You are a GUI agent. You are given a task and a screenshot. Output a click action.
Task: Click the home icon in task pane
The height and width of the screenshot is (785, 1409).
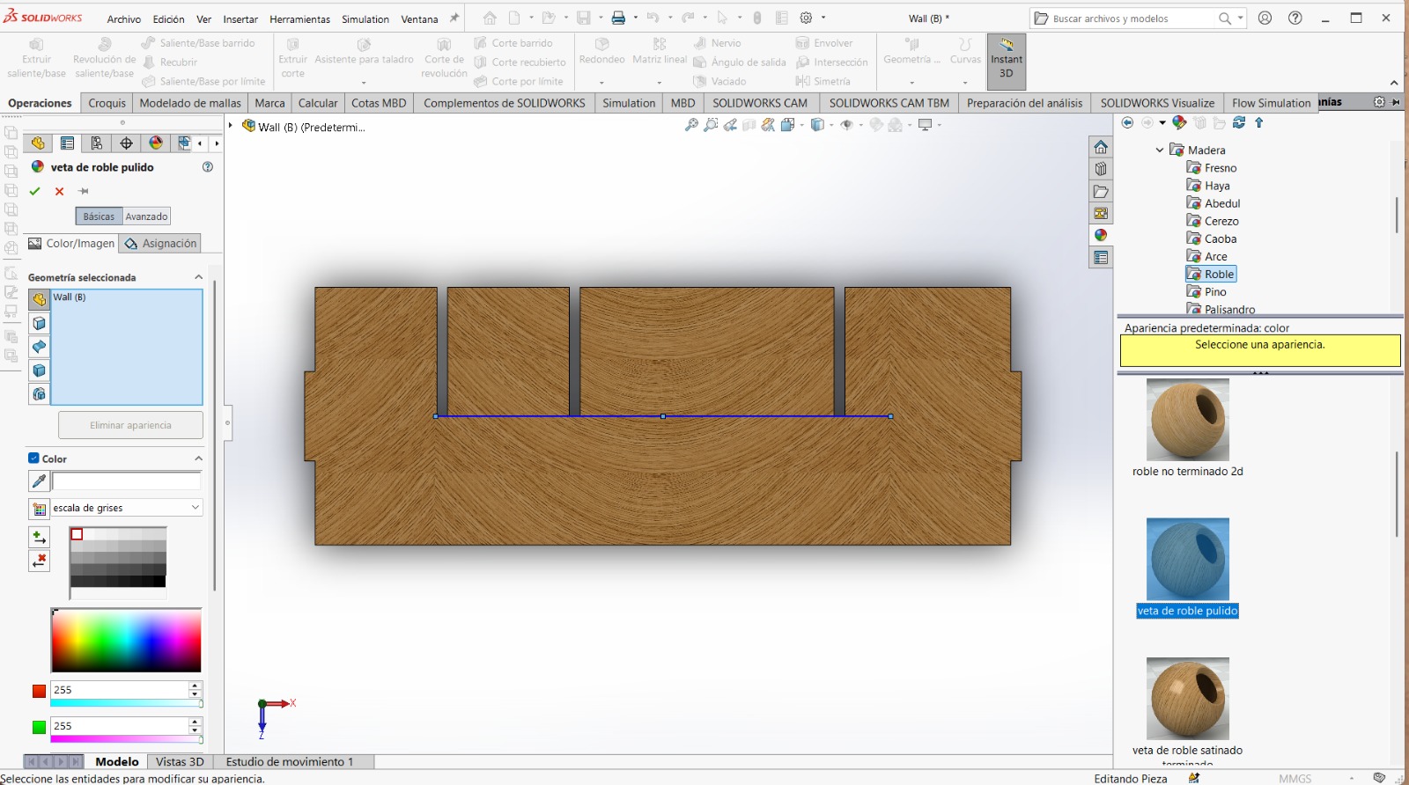click(1101, 147)
